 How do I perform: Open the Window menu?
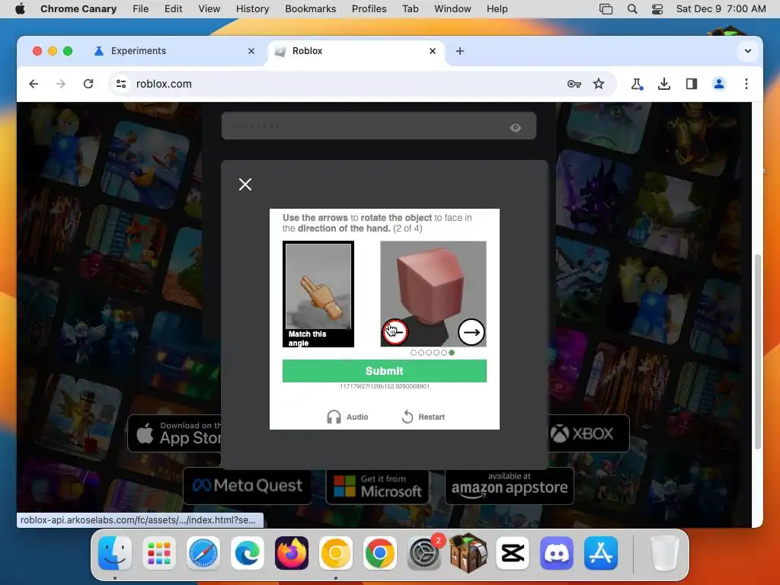point(452,8)
